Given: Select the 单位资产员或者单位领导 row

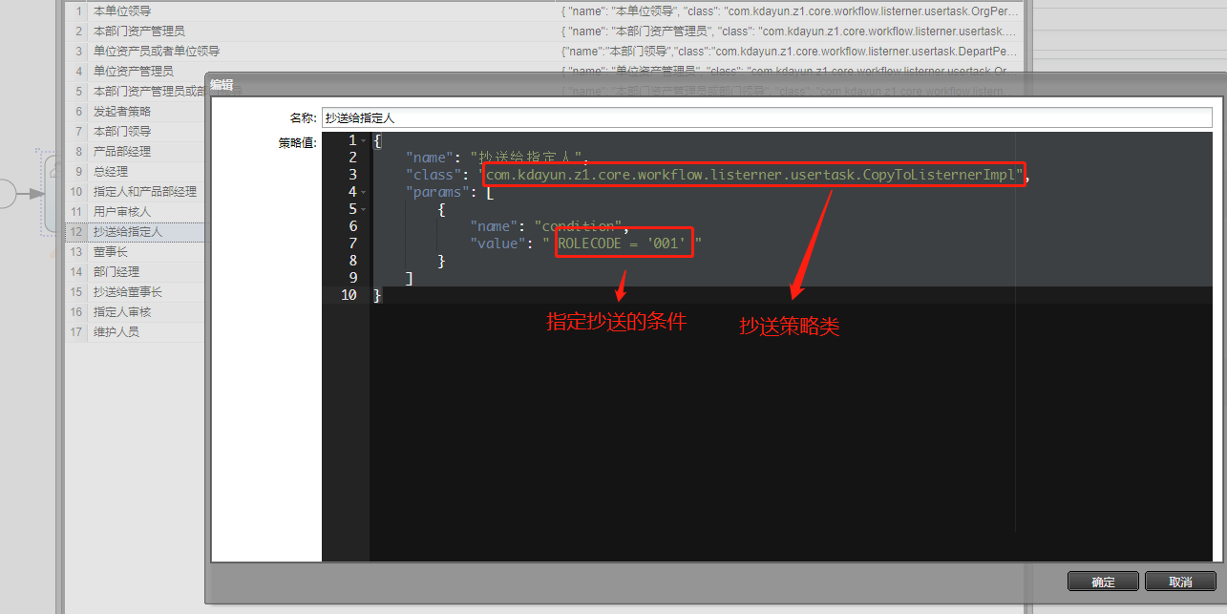Looking at the screenshot, I should coord(547,51).
